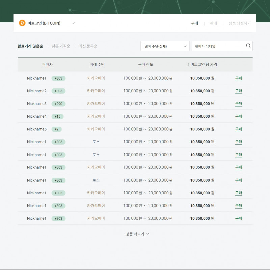Image resolution: width=270 pixels, height=270 pixels.
Task: Click 구매 link in the Nickname5 row
Action: pyautogui.click(x=239, y=129)
